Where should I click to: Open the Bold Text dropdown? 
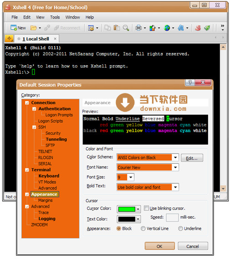175,187
